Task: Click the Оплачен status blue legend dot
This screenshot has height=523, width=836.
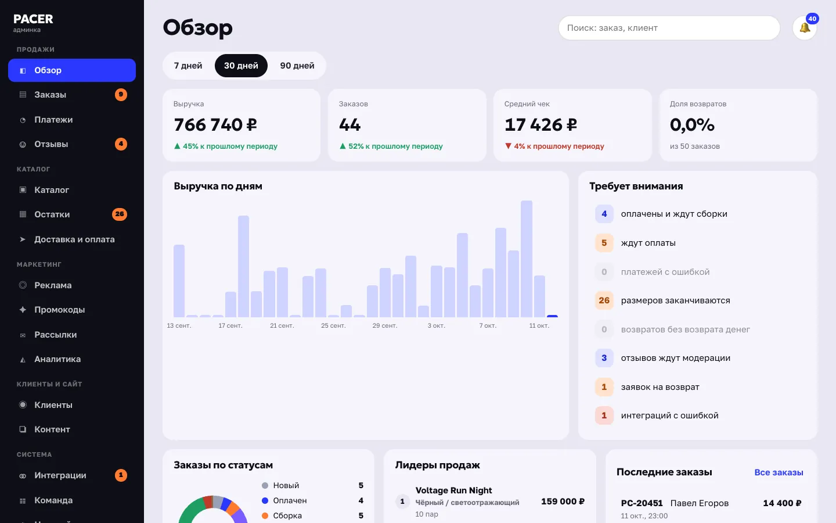Action: (x=265, y=500)
